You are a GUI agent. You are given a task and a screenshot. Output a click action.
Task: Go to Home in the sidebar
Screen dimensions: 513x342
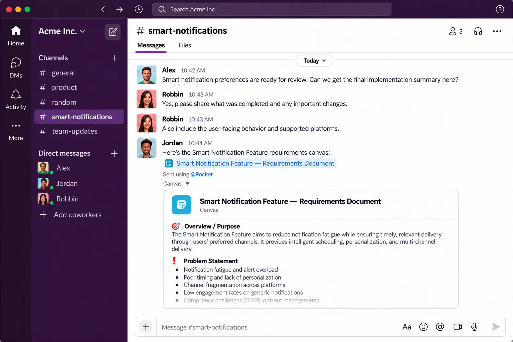[x=16, y=36]
